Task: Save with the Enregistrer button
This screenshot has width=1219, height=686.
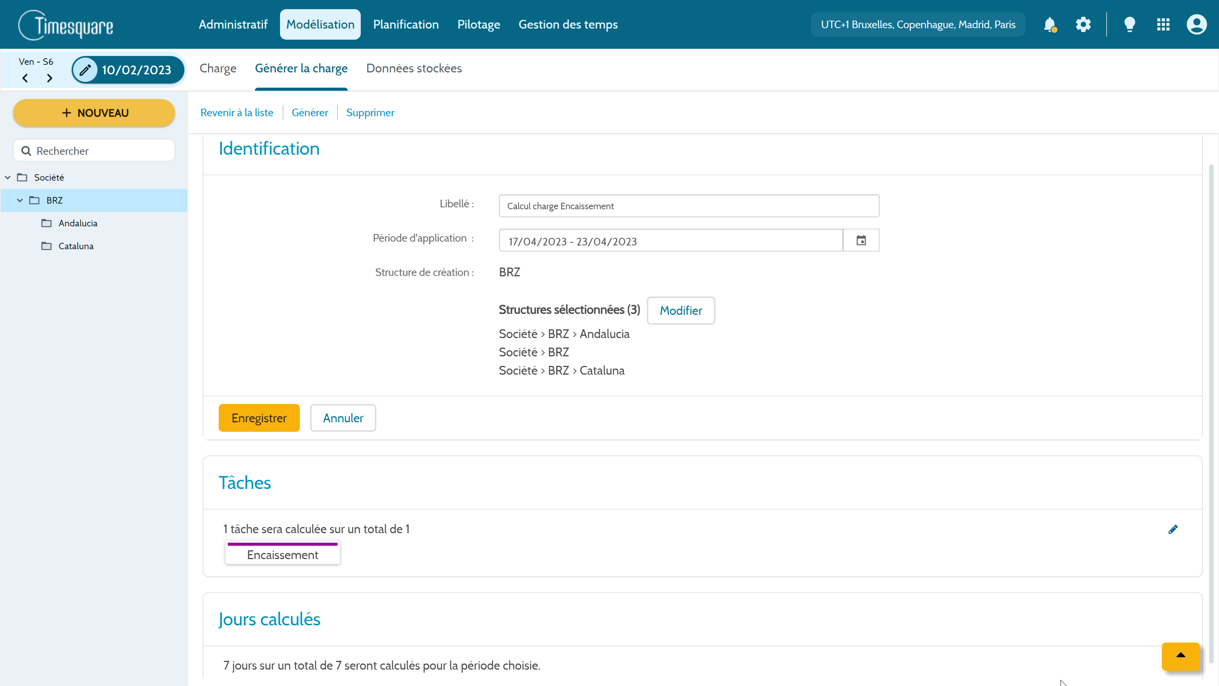Action: 259,418
